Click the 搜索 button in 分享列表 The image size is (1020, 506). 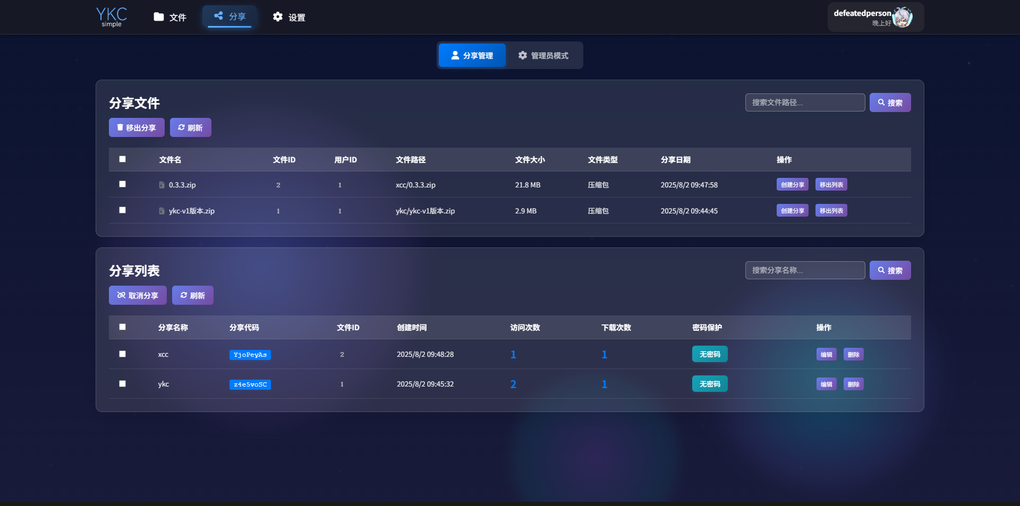pos(890,270)
